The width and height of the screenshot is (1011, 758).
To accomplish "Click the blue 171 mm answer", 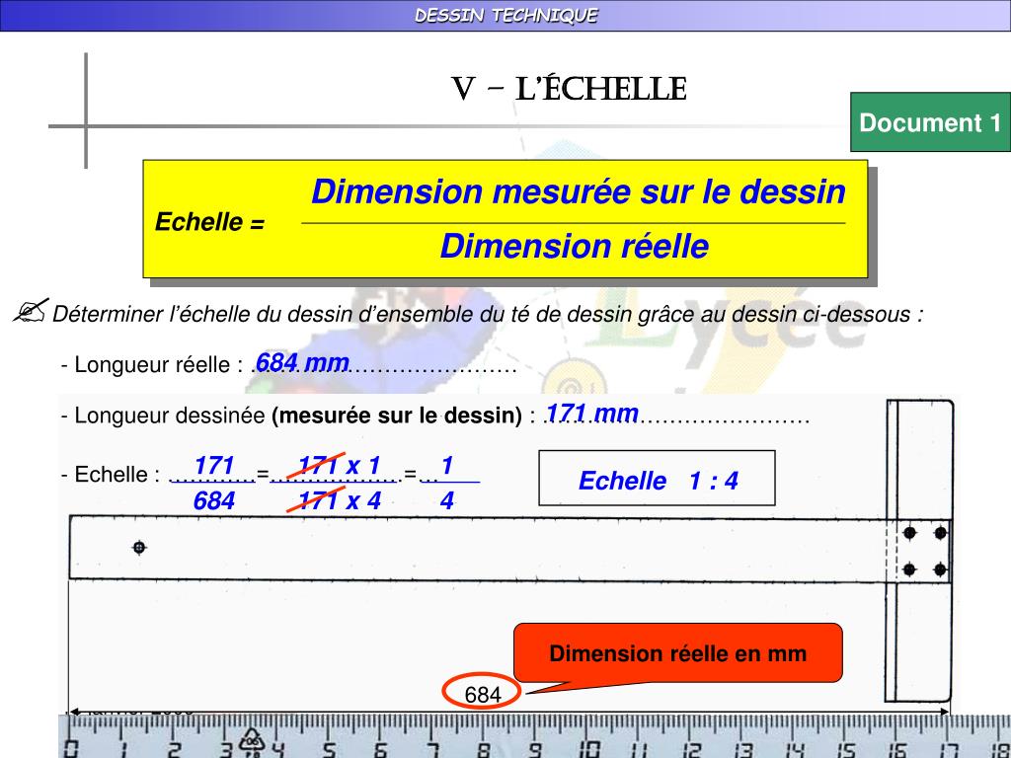I will tap(592, 414).
